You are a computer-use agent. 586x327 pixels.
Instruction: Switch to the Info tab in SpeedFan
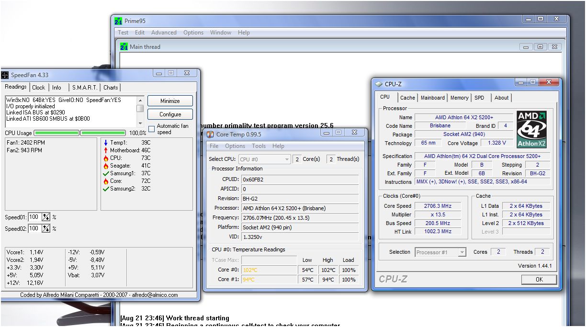56,88
